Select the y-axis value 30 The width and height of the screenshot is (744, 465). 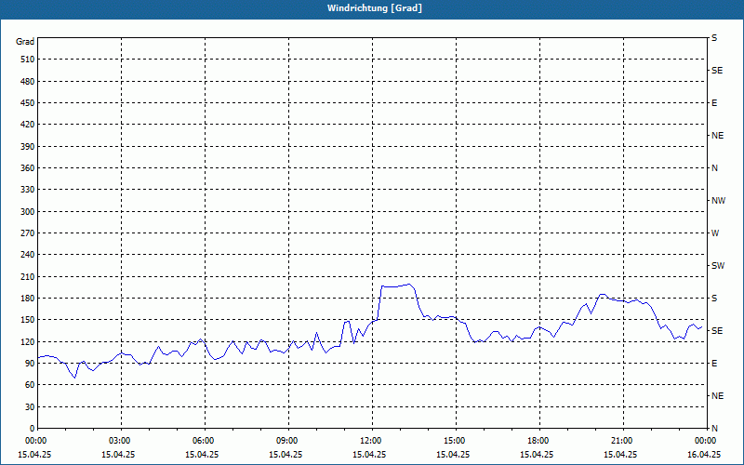point(30,406)
